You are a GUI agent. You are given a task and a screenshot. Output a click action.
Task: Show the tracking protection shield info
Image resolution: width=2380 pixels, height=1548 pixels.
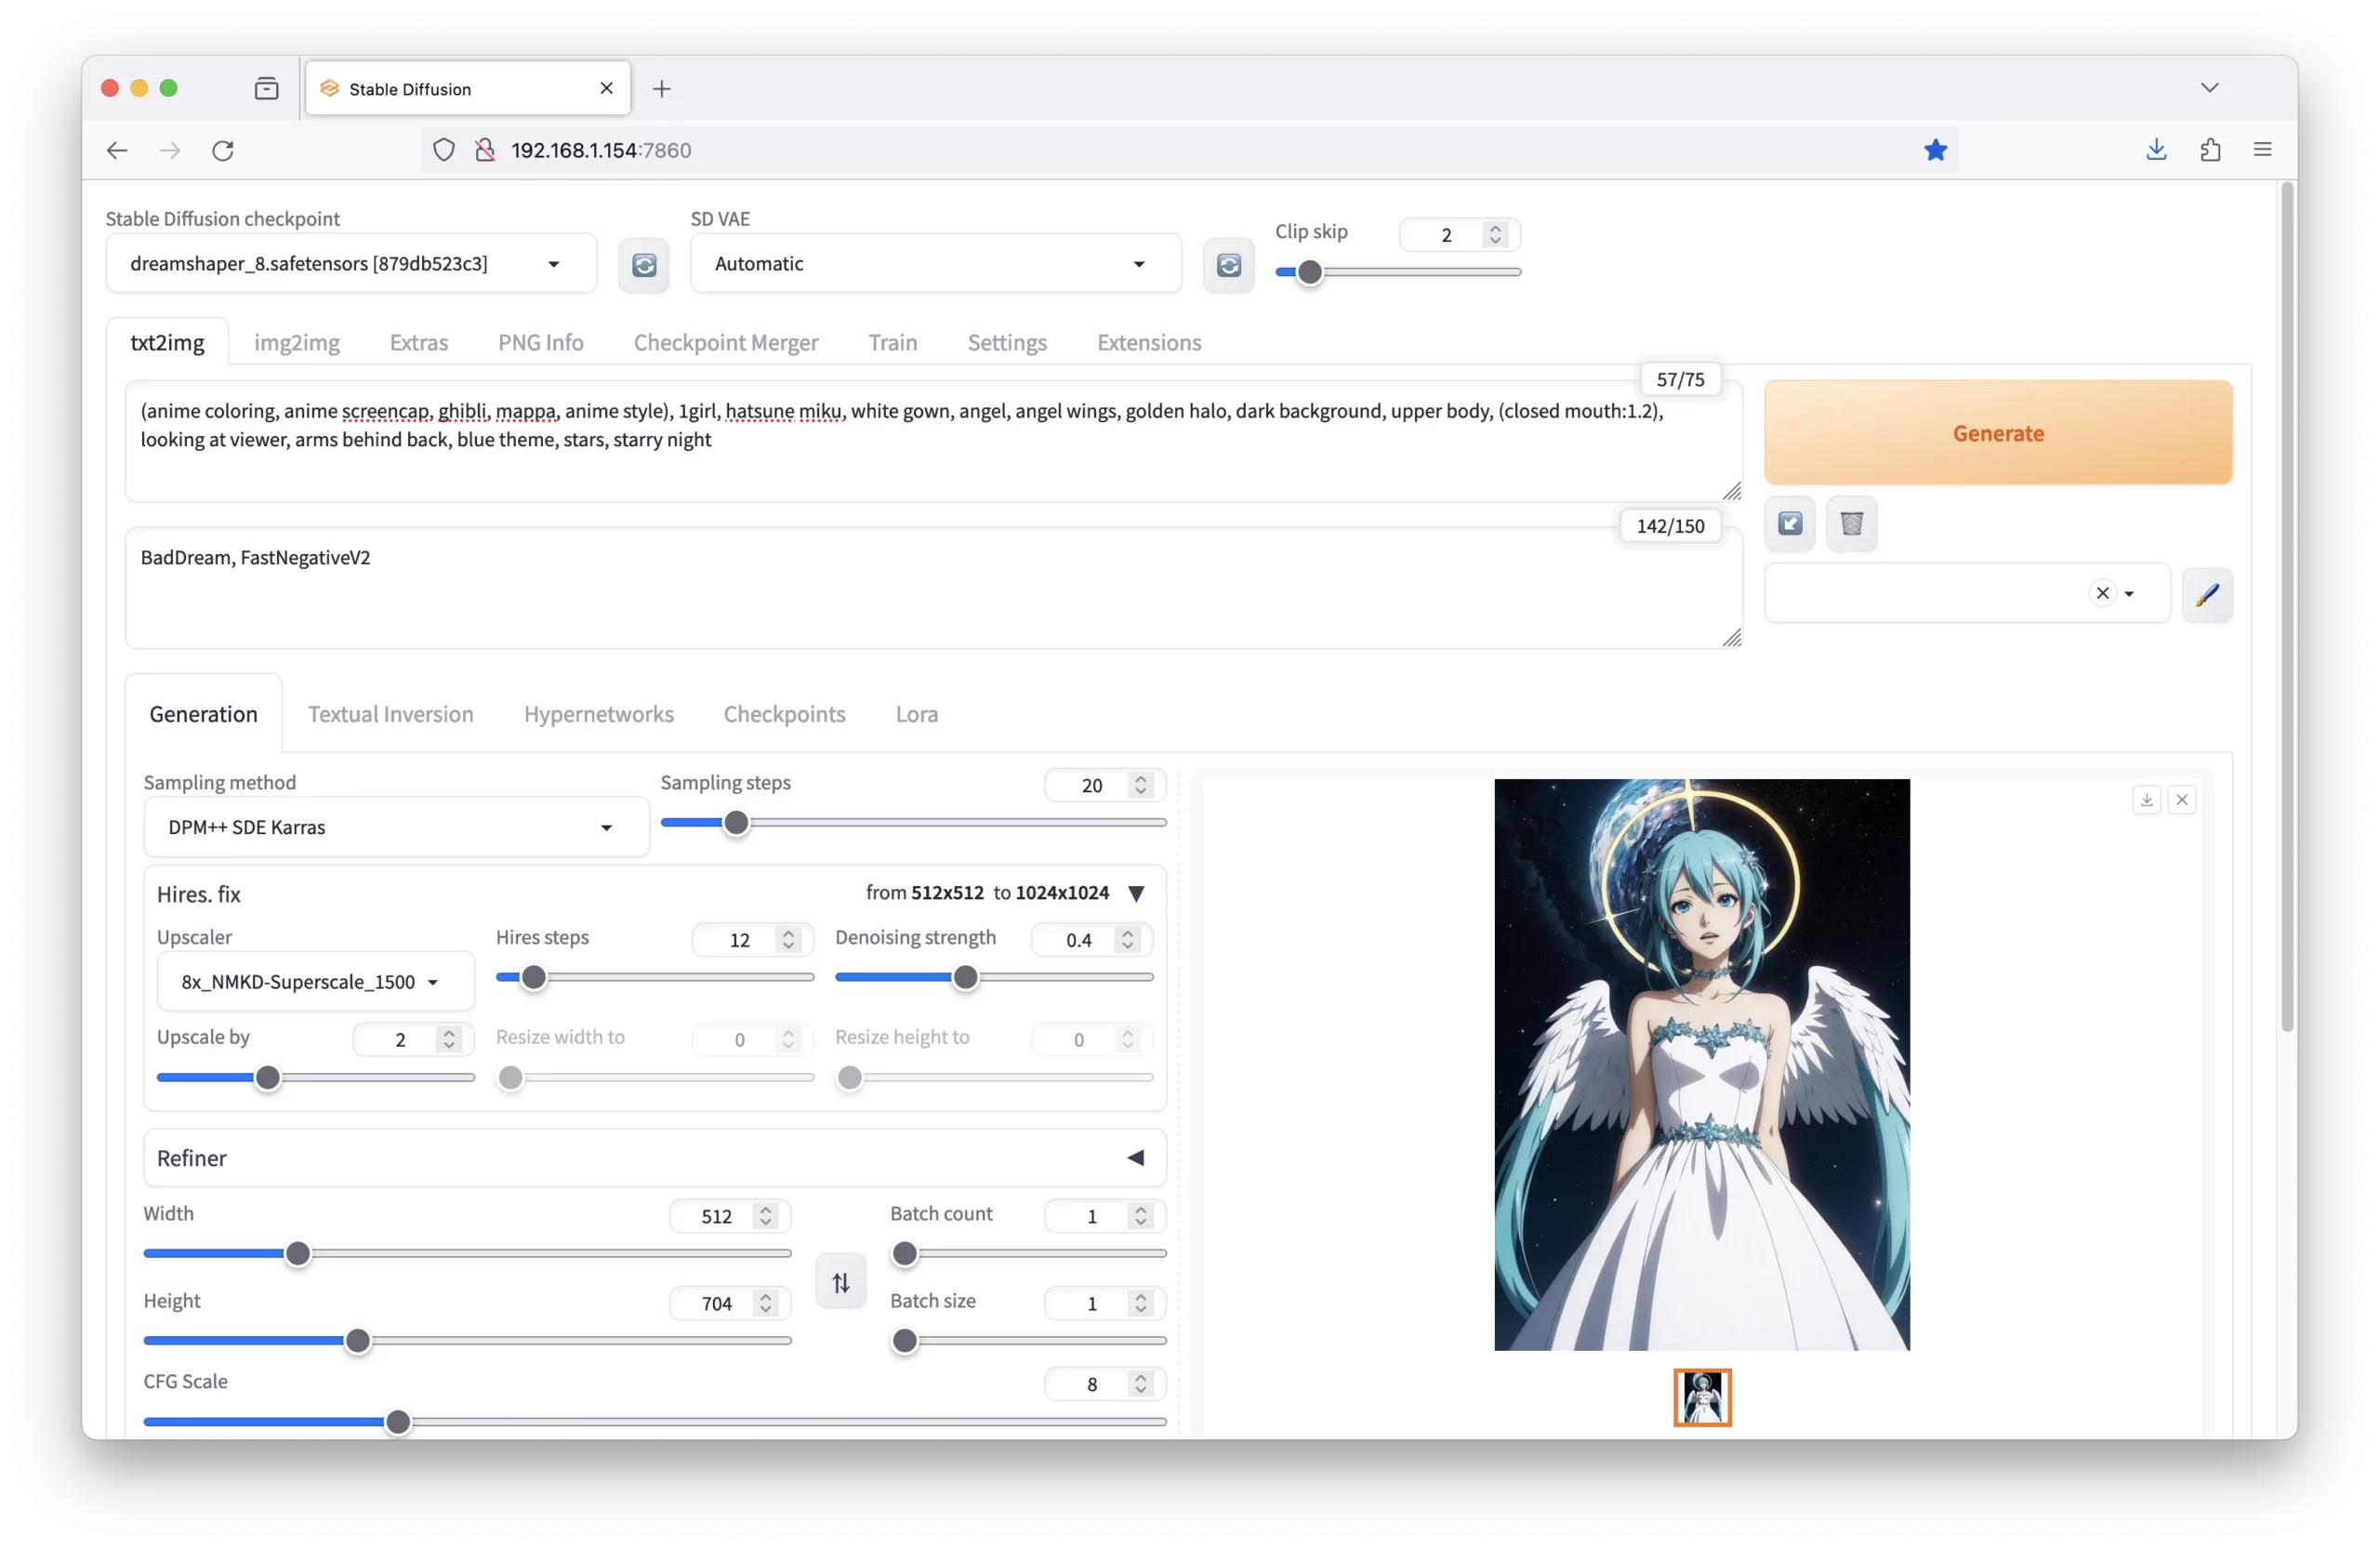tap(443, 150)
